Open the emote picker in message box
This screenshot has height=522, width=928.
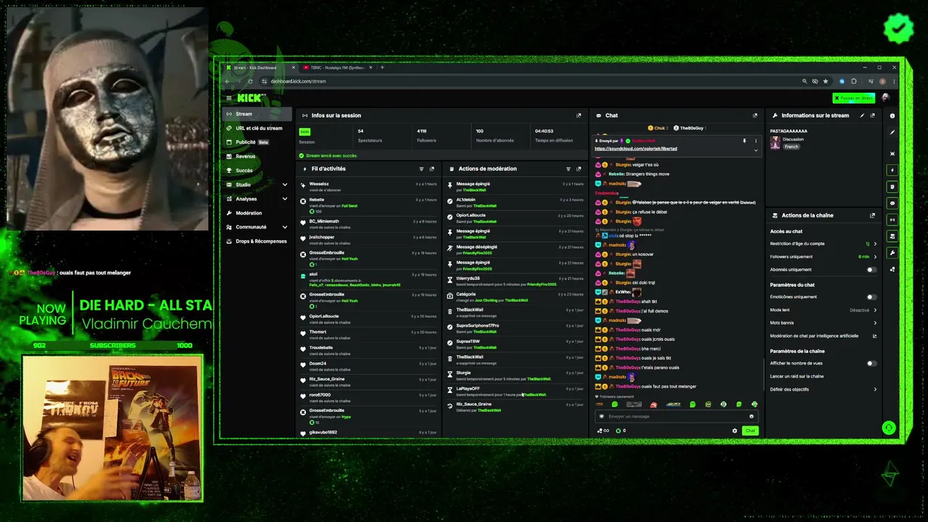[751, 416]
